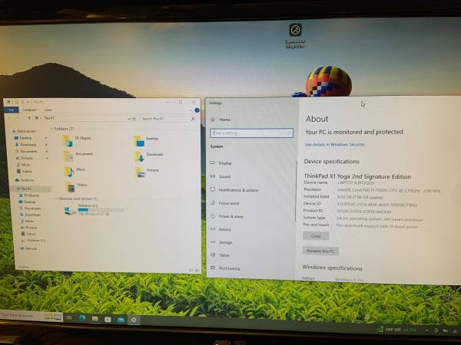The width and height of the screenshot is (461, 345).
Task: Open the address bar history dropdown
Action: tap(129, 119)
